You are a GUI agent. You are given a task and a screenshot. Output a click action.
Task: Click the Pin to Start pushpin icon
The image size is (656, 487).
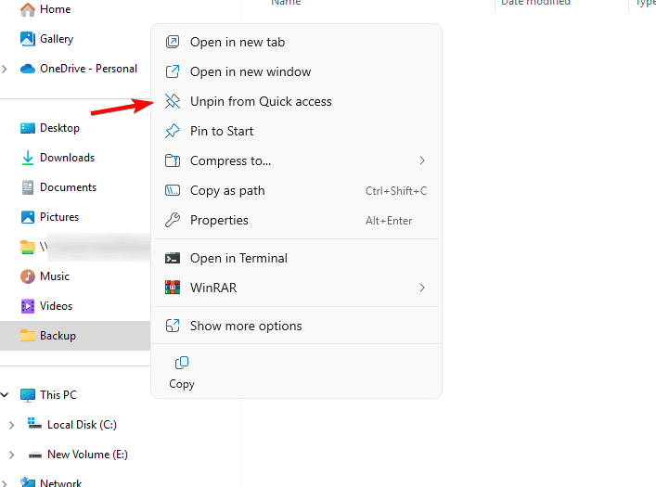click(173, 131)
